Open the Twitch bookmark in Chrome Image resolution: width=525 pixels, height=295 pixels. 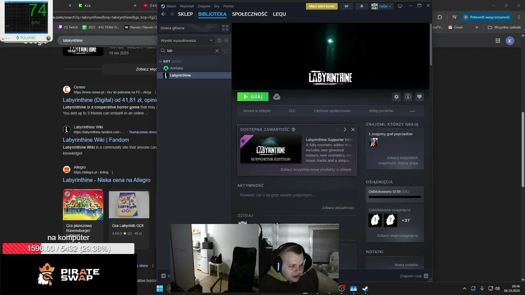68,27
